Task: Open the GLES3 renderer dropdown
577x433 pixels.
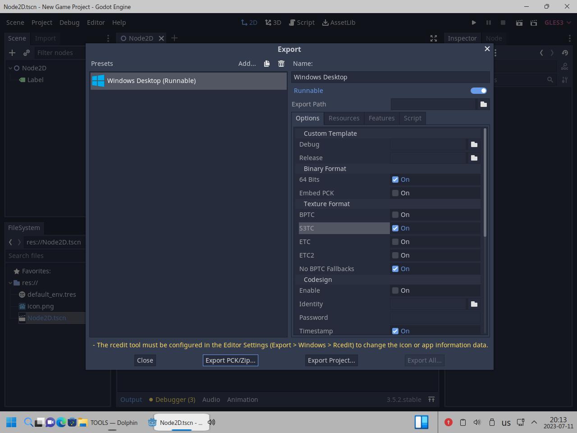Action: click(x=558, y=23)
